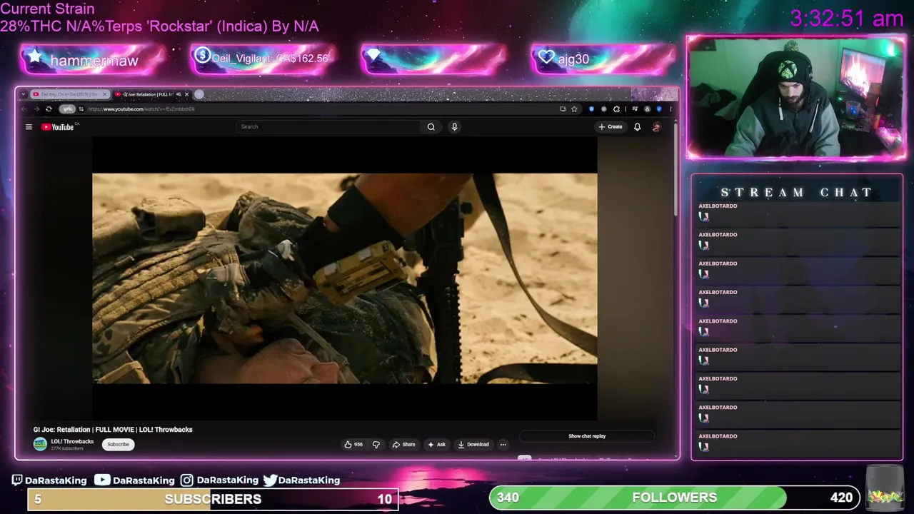Viewport: 914px width, 514px height.
Task: Open LOL! Throwbacks channel avatar
Action: tap(40, 444)
